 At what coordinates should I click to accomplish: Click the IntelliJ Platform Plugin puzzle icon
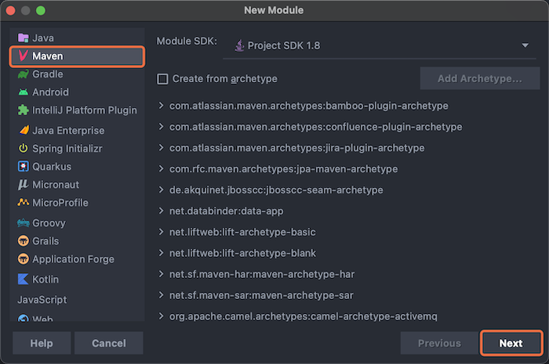point(23,110)
